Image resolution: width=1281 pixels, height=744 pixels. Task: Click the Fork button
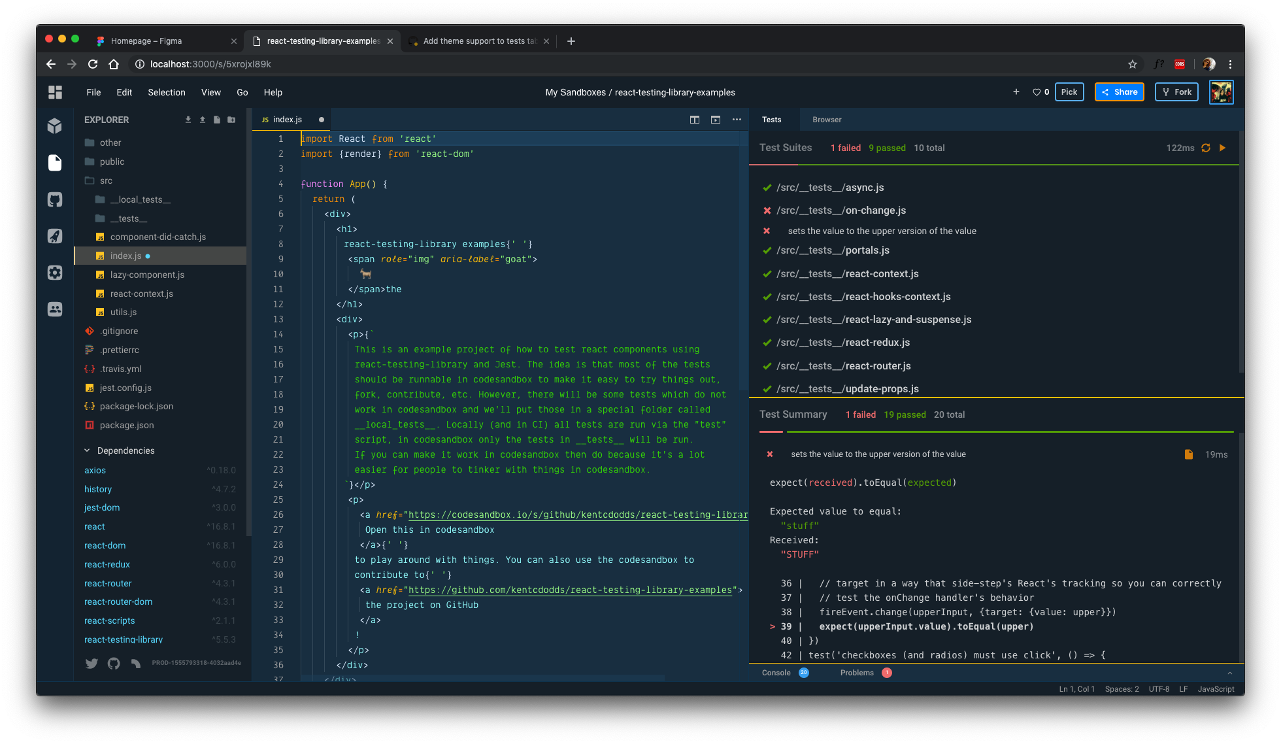coord(1176,92)
